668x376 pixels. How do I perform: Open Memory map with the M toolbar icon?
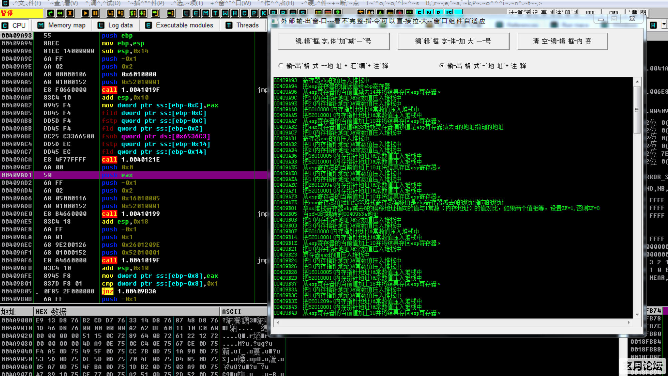coord(206,13)
